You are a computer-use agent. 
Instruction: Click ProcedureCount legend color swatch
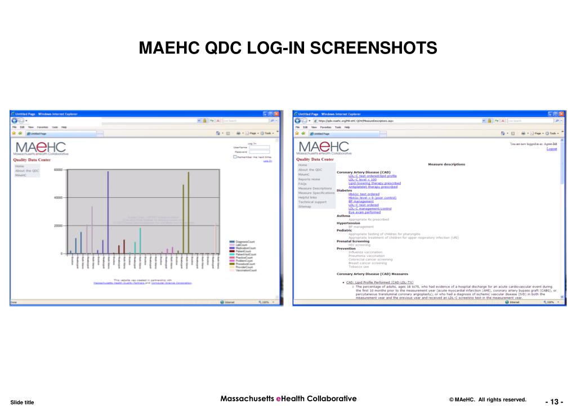[232, 264]
